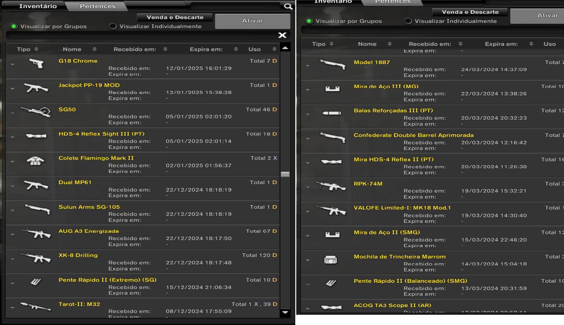Click the RPK-74M machine gun icon
The image size is (564, 325).
tap(331, 186)
